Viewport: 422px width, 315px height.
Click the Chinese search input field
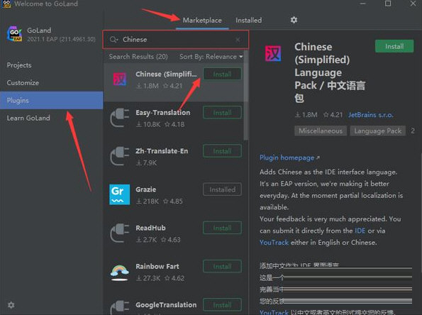175,40
